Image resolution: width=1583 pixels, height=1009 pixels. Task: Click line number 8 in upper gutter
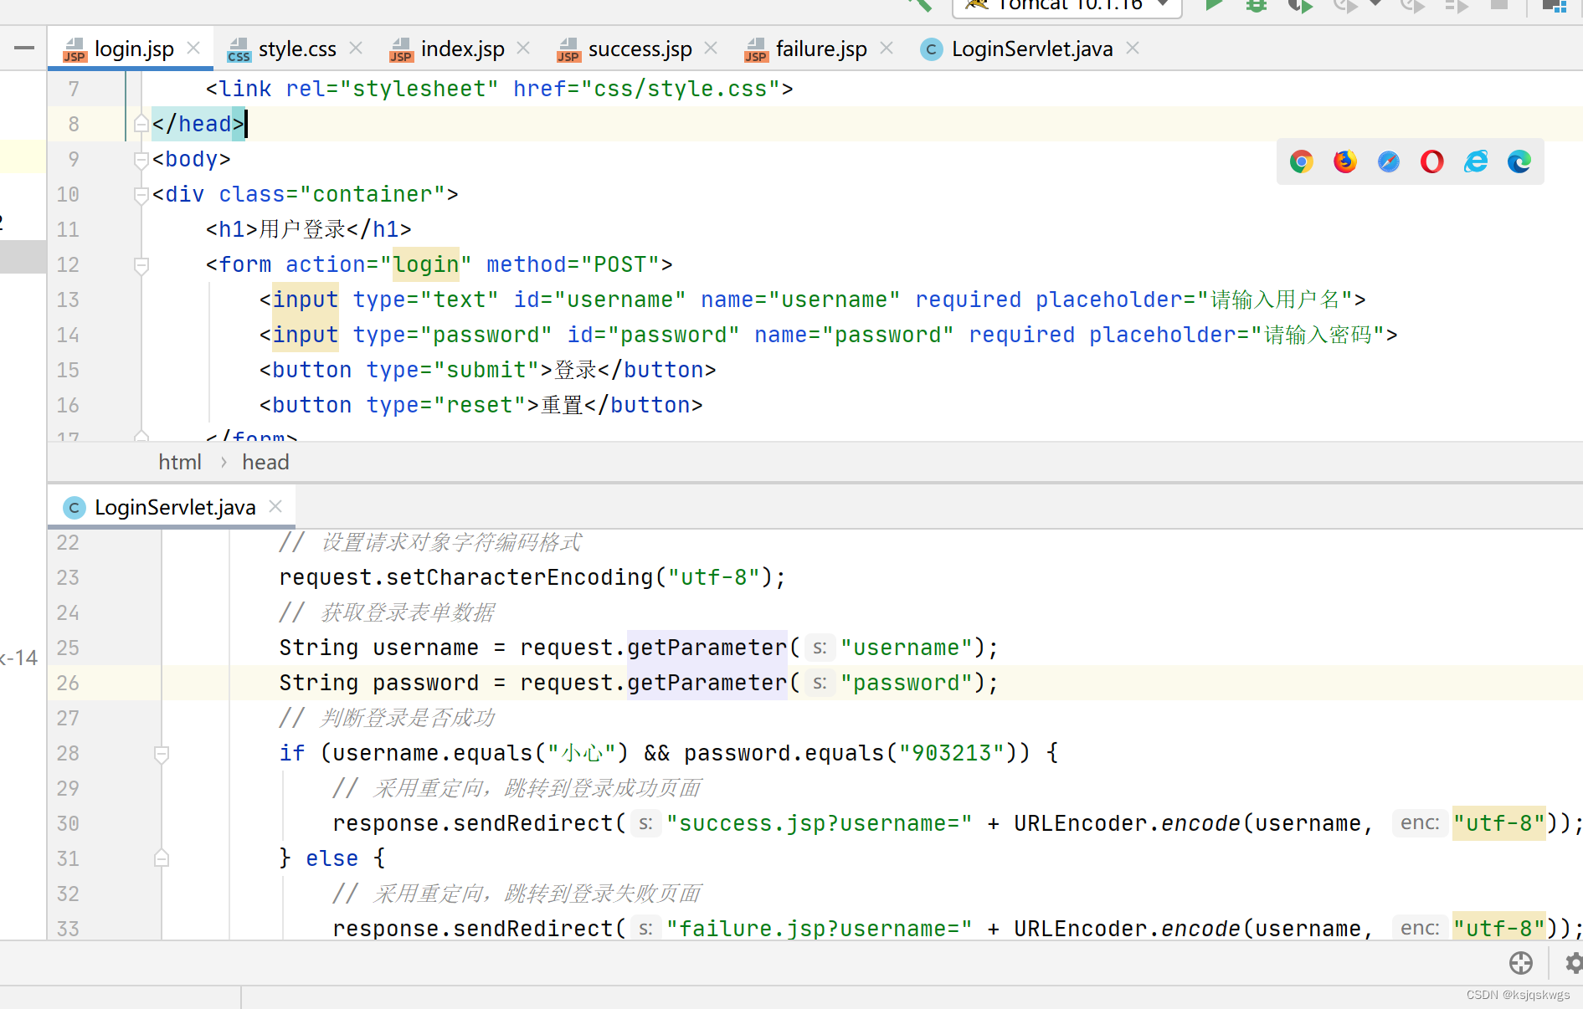point(74,124)
